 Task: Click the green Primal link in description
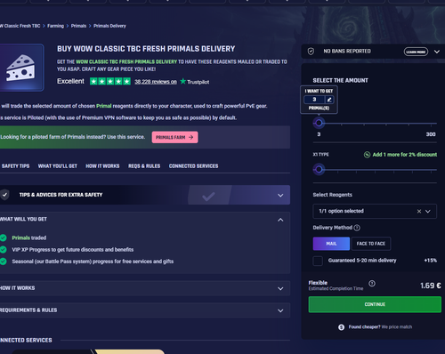coord(104,106)
